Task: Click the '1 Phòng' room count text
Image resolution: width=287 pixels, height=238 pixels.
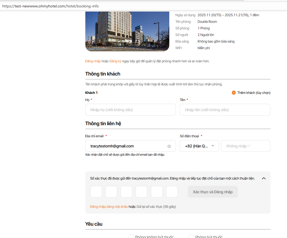Action: (x=204, y=28)
